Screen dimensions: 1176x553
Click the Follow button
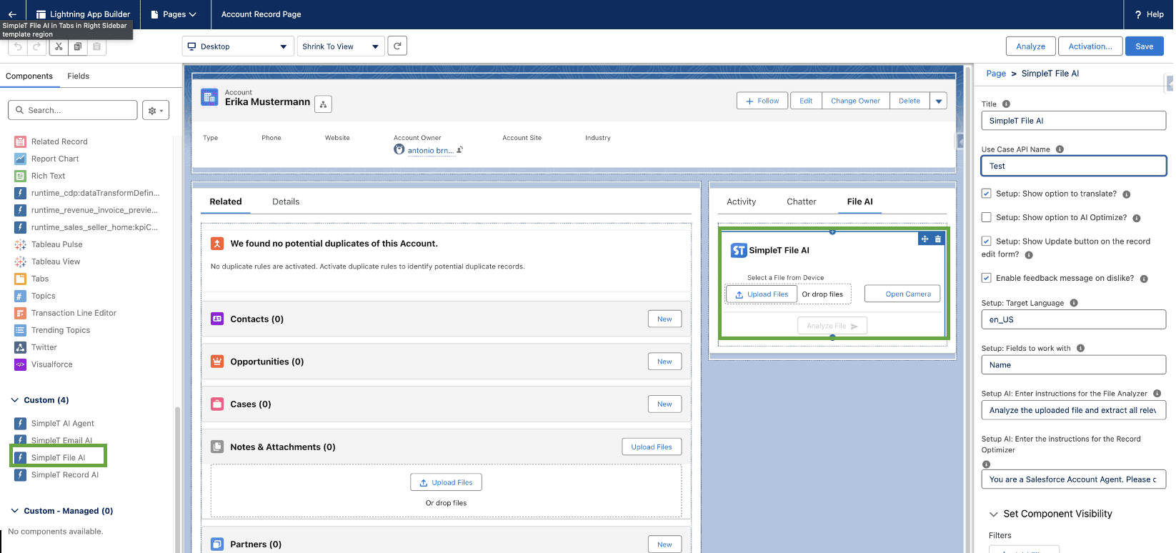pyautogui.click(x=762, y=101)
